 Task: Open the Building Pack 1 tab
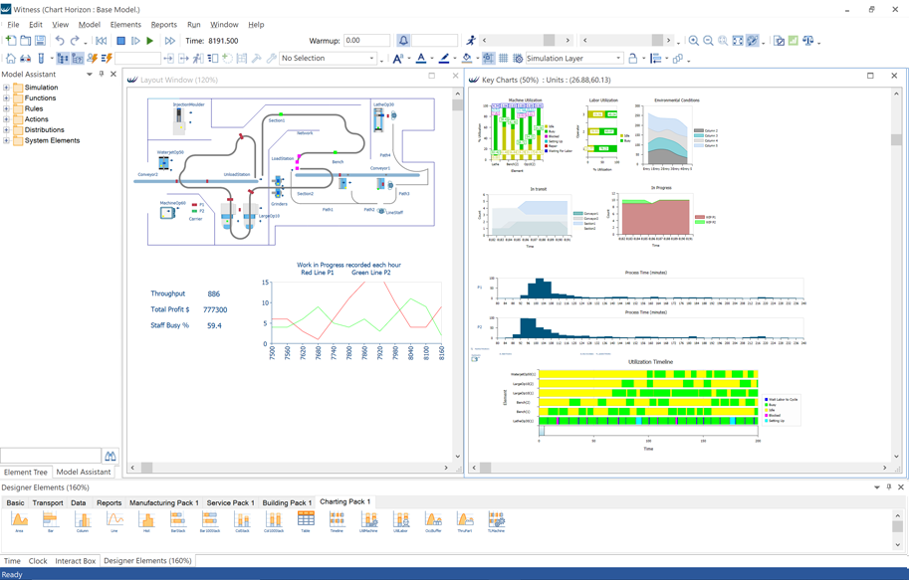tap(287, 502)
